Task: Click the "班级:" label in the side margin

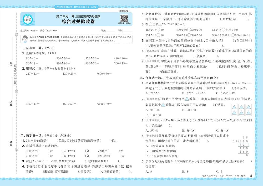Action: coord(11,143)
